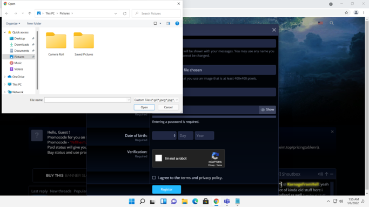
Task: Select Downloads in the navigation pane
Action: (x=22, y=44)
